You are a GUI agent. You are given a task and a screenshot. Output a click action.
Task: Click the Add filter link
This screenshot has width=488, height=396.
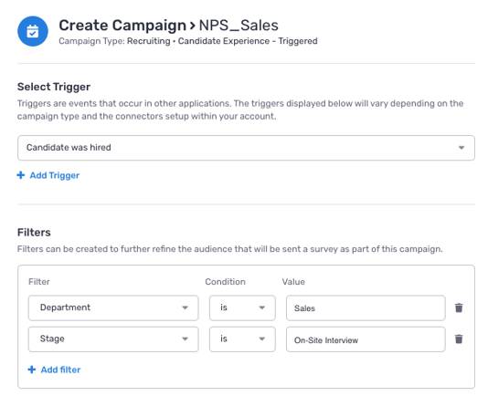click(x=60, y=370)
